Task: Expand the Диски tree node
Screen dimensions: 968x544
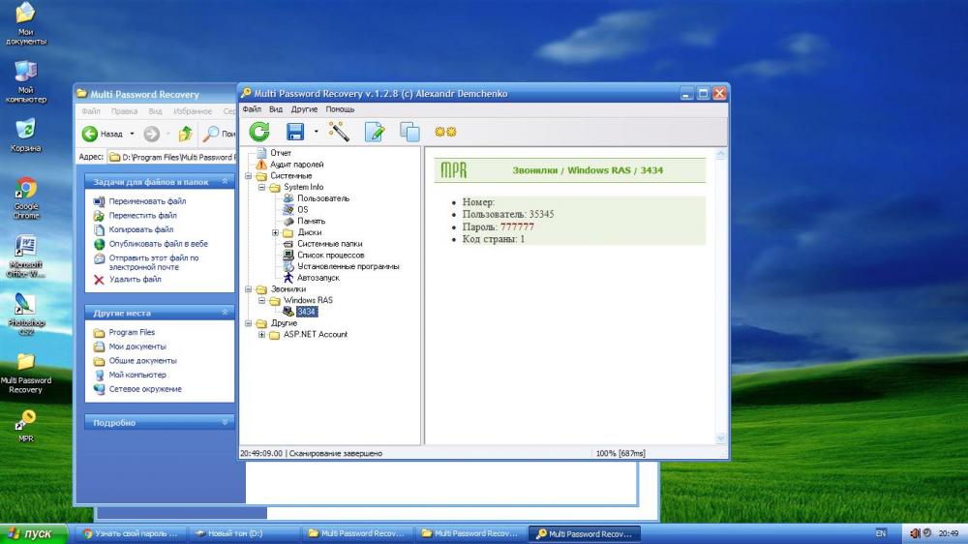Action: (x=276, y=232)
